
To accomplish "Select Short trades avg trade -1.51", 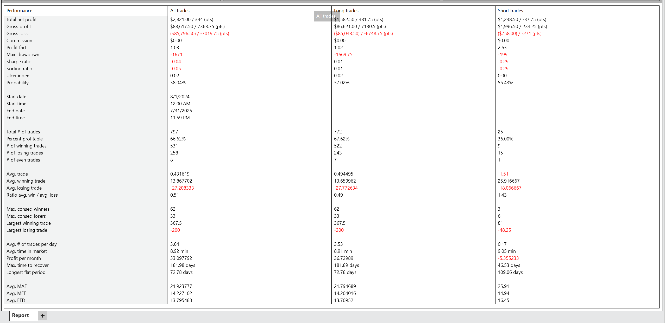I will click(503, 174).
